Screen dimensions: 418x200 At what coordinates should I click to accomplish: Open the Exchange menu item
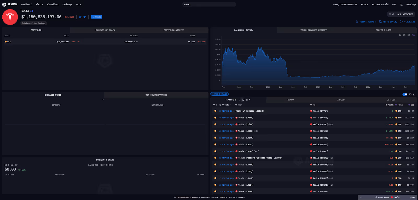pos(67,4)
